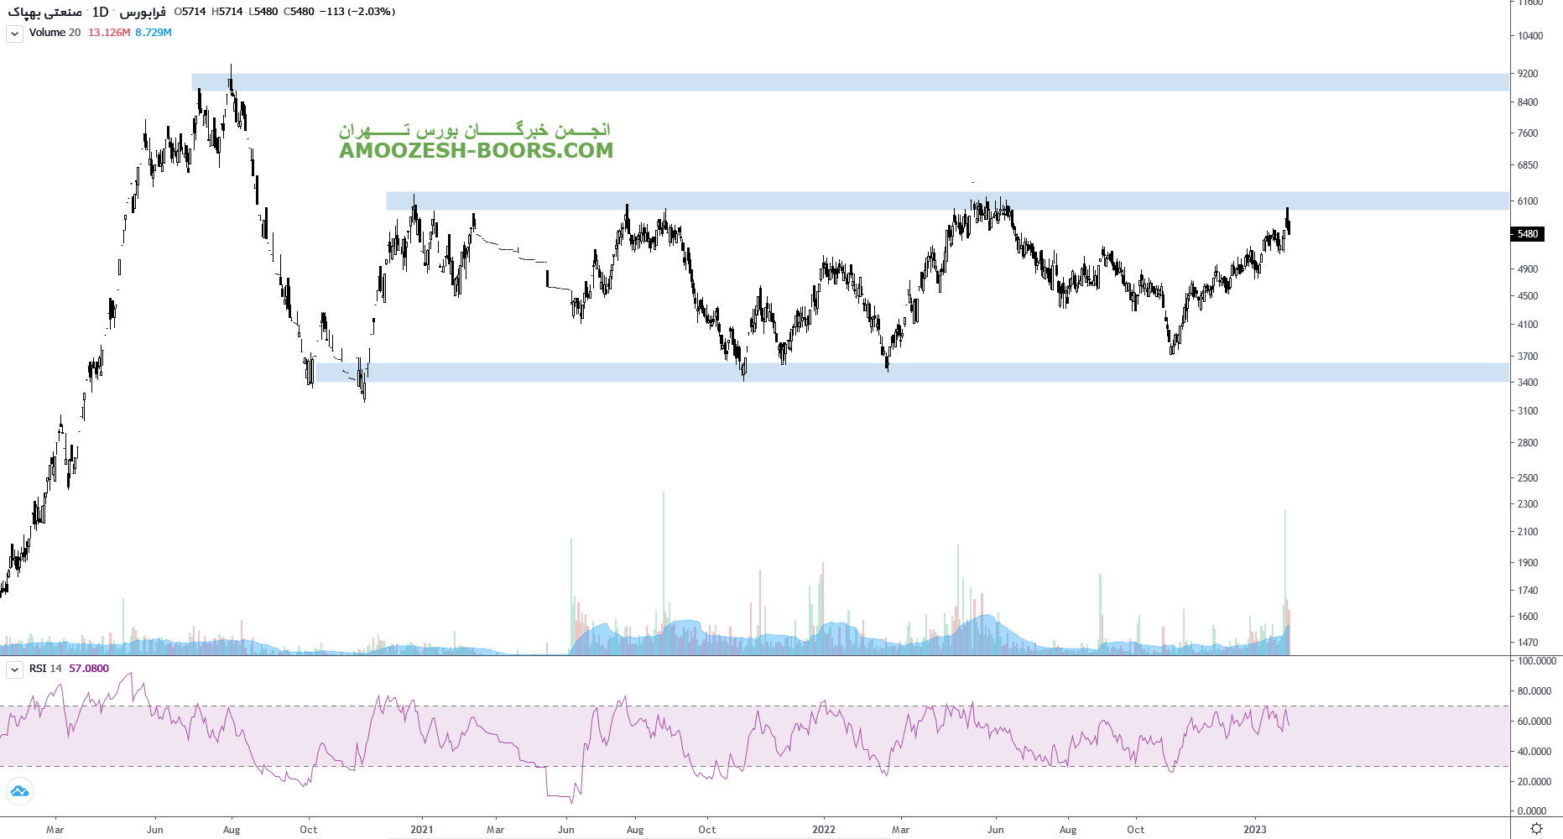Collapse the RSI indicator legend chevron
Viewport: 1563px width, 839px height.
click(x=14, y=670)
